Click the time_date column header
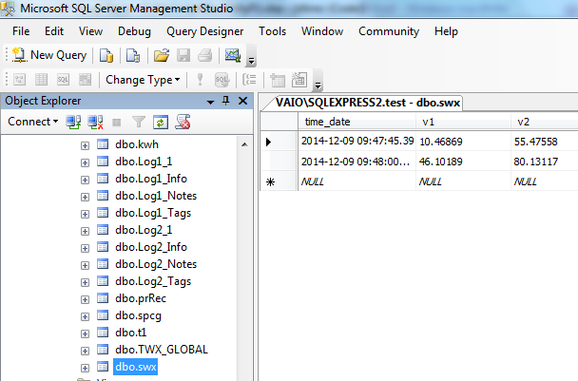This screenshot has width=578, height=381. (356, 122)
